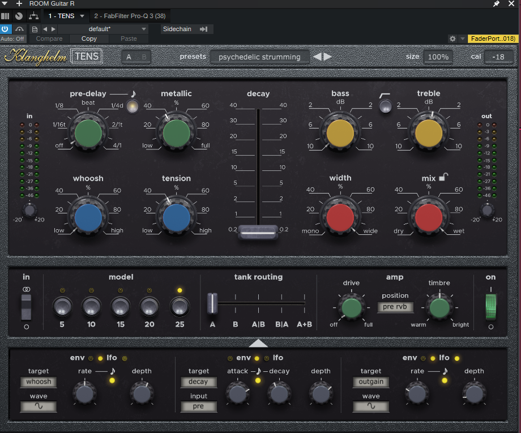The width and height of the screenshot is (521, 433).
Task: Click the low-cut filter button beside bass
Action: point(386,106)
